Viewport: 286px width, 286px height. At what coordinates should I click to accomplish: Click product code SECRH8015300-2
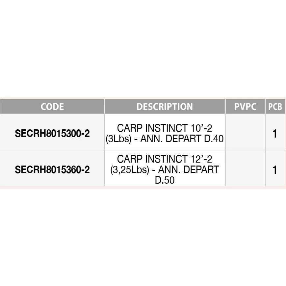tap(52, 134)
